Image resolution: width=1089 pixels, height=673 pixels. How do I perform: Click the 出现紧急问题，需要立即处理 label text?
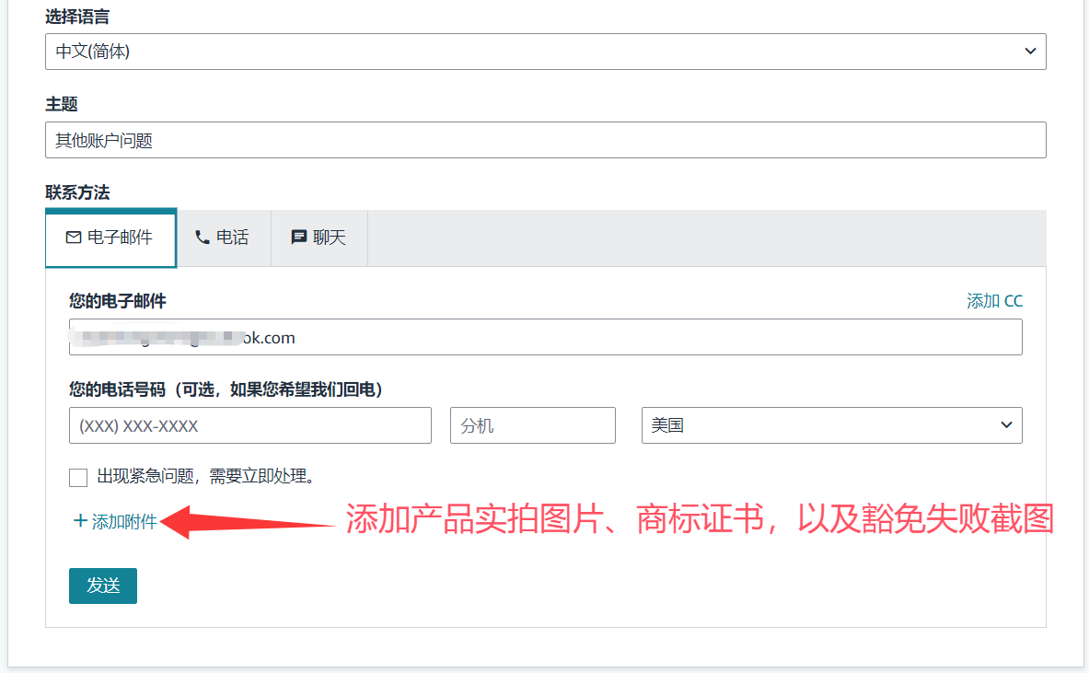[x=206, y=477]
